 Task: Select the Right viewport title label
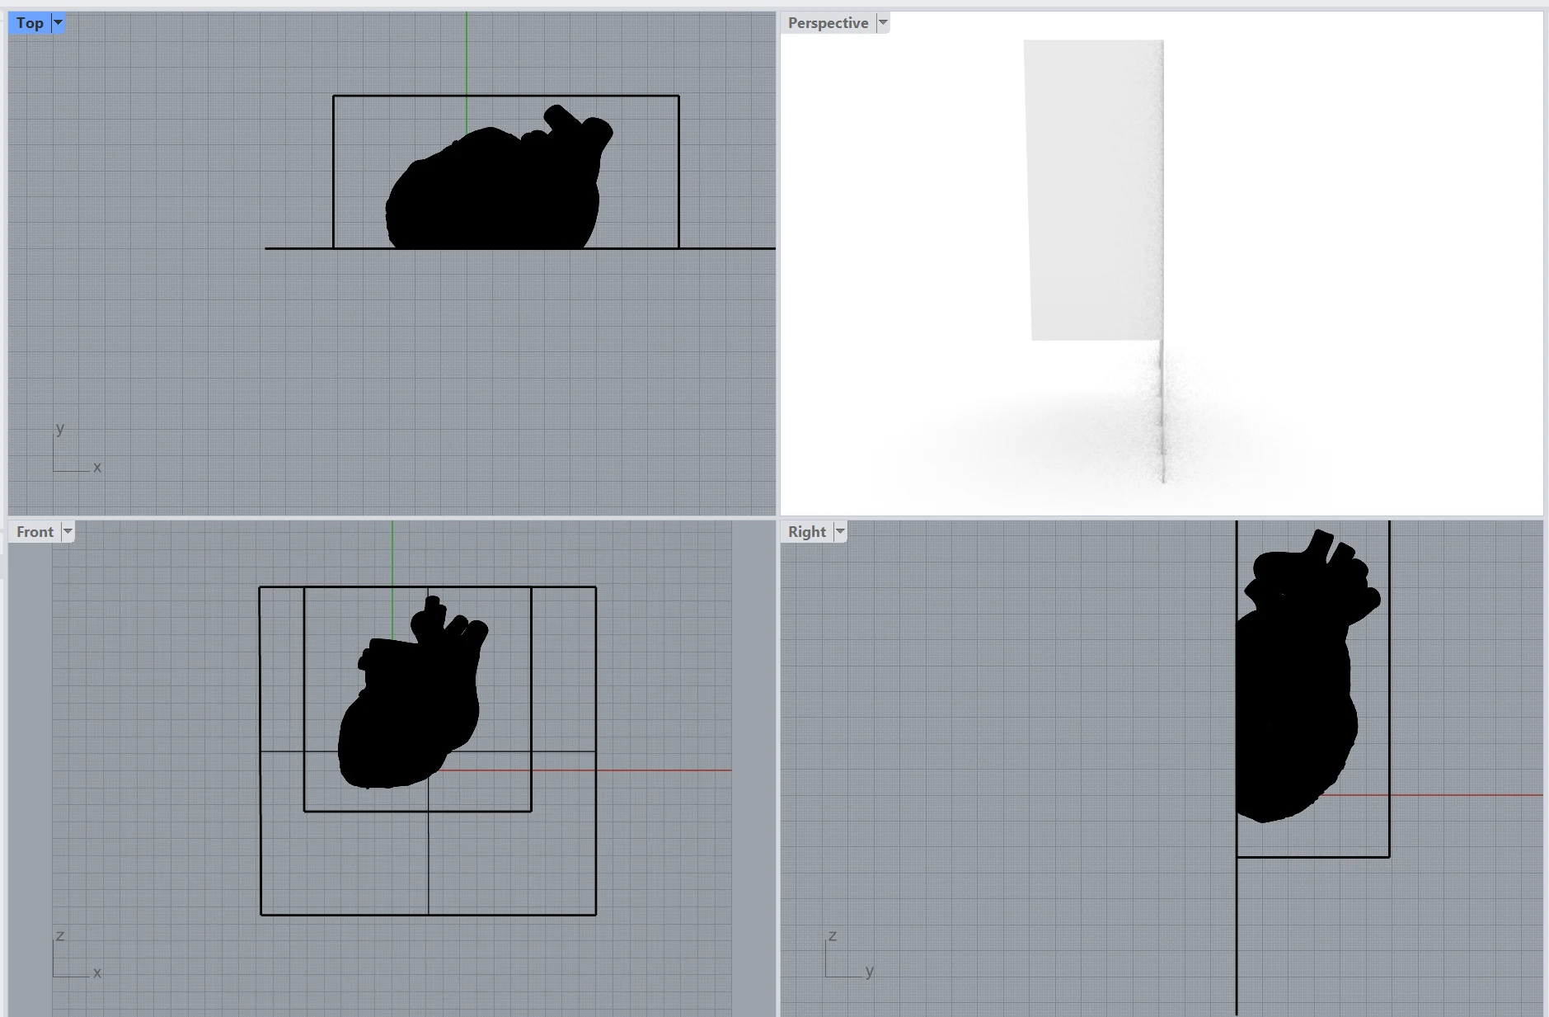pos(806,532)
